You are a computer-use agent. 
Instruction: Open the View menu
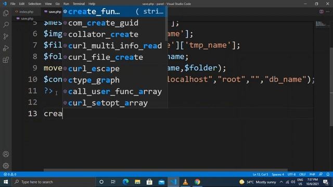click(48, 4)
